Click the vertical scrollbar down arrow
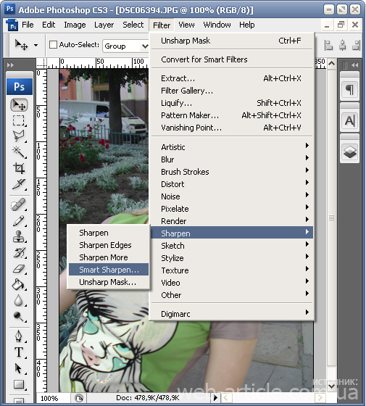This screenshot has width=366, height=406. click(332, 386)
